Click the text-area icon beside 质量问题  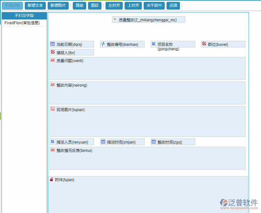(53, 60)
